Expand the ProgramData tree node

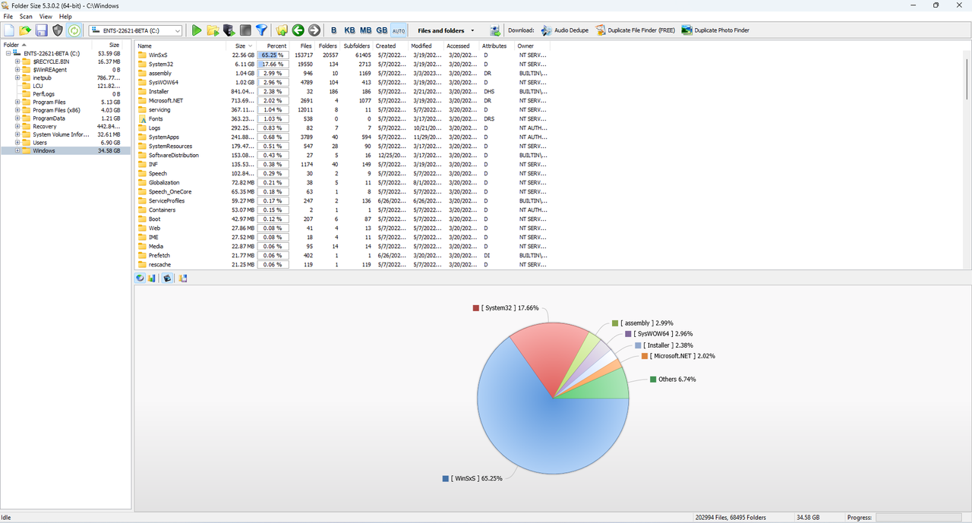click(17, 118)
